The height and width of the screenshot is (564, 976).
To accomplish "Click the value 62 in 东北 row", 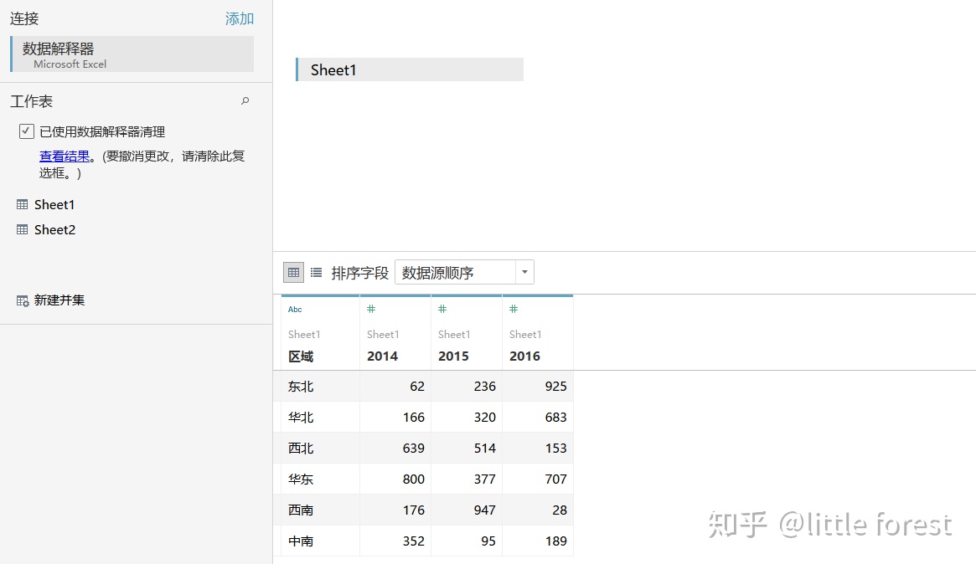I will (417, 387).
